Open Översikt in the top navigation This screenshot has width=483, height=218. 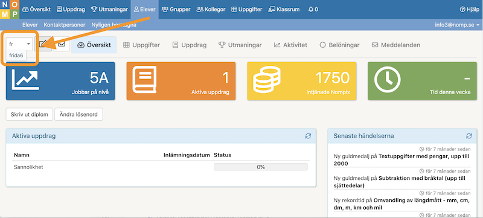point(37,10)
